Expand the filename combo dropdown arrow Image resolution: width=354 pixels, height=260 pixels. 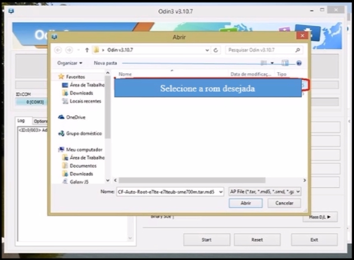(221, 192)
